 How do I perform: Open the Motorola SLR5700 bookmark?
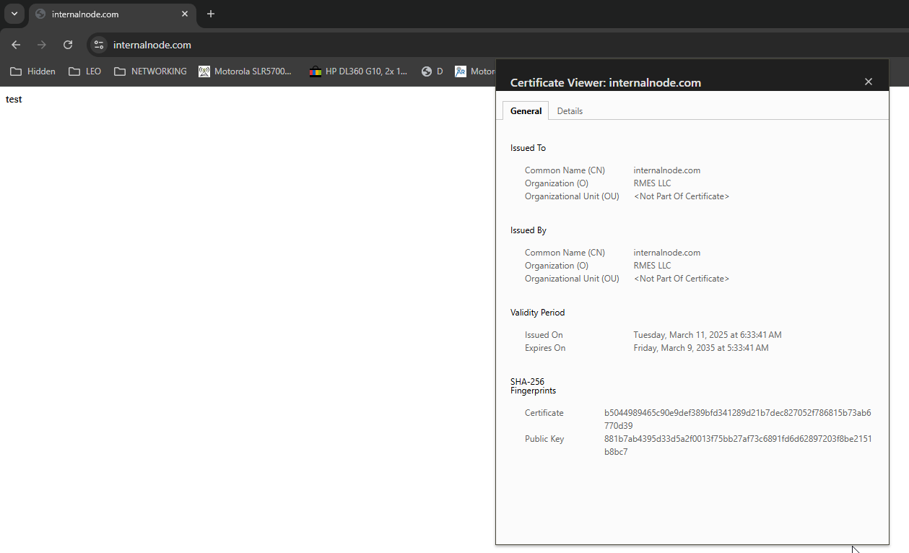point(245,71)
